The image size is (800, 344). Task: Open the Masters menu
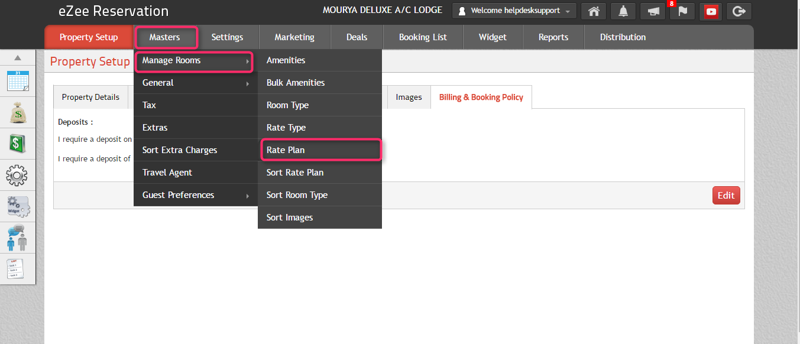pos(165,37)
